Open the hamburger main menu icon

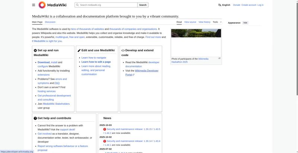(34, 5)
